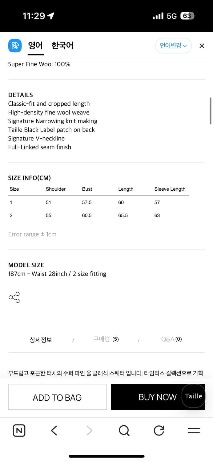
Task: Go back with the left arrow
Action: [54, 430]
